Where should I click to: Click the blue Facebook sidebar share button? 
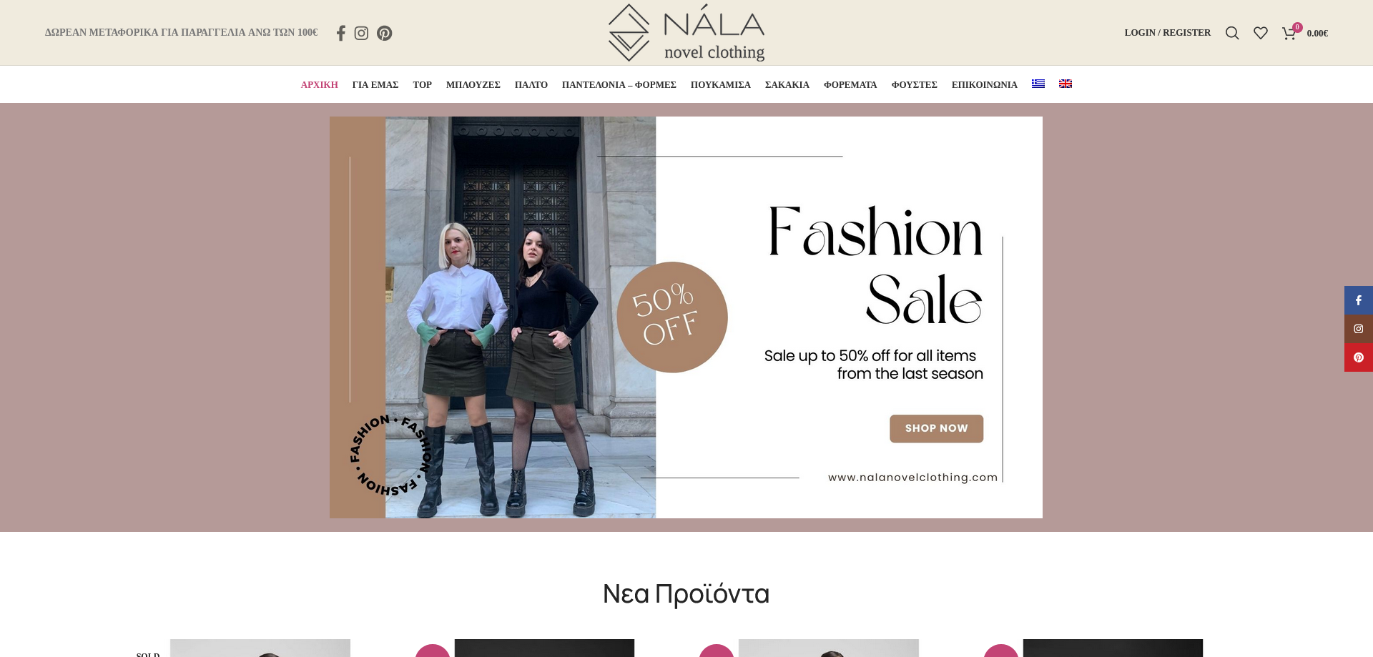pos(1358,300)
